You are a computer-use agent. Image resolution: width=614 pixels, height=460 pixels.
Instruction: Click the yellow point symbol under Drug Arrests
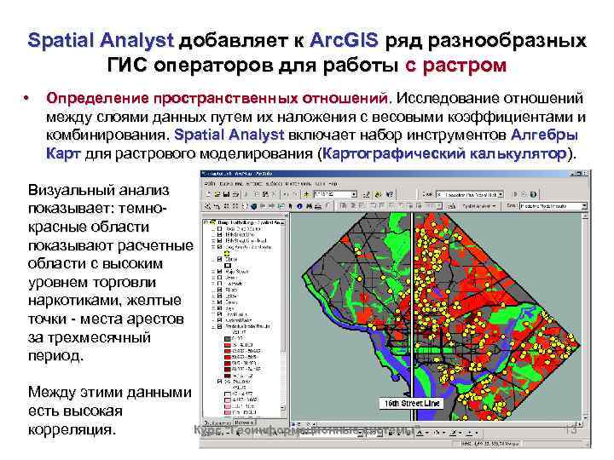pyautogui.click(x=227, y=254)
